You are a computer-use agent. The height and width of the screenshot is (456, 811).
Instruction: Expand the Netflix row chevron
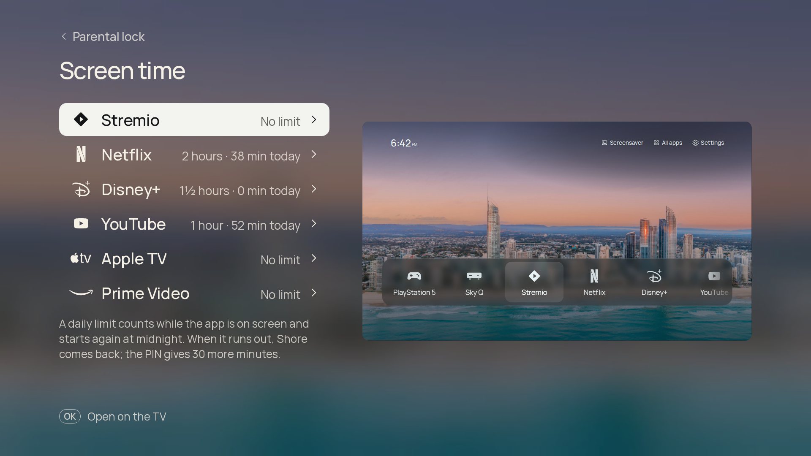(314, 154)
